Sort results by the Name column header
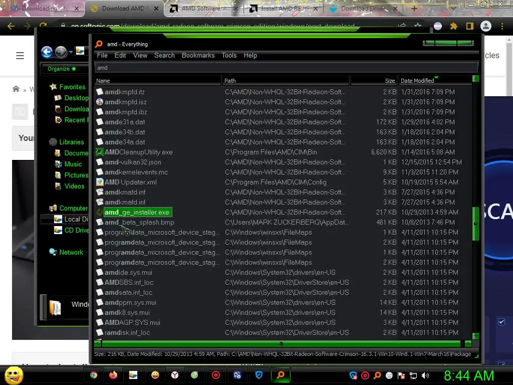This screenshot has height=385, width=513. tap(158, 81)
